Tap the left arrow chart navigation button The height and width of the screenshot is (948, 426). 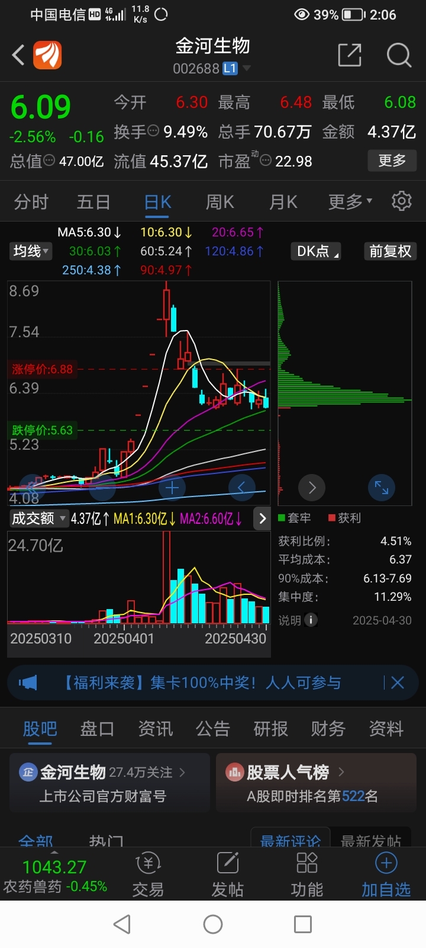241,488
